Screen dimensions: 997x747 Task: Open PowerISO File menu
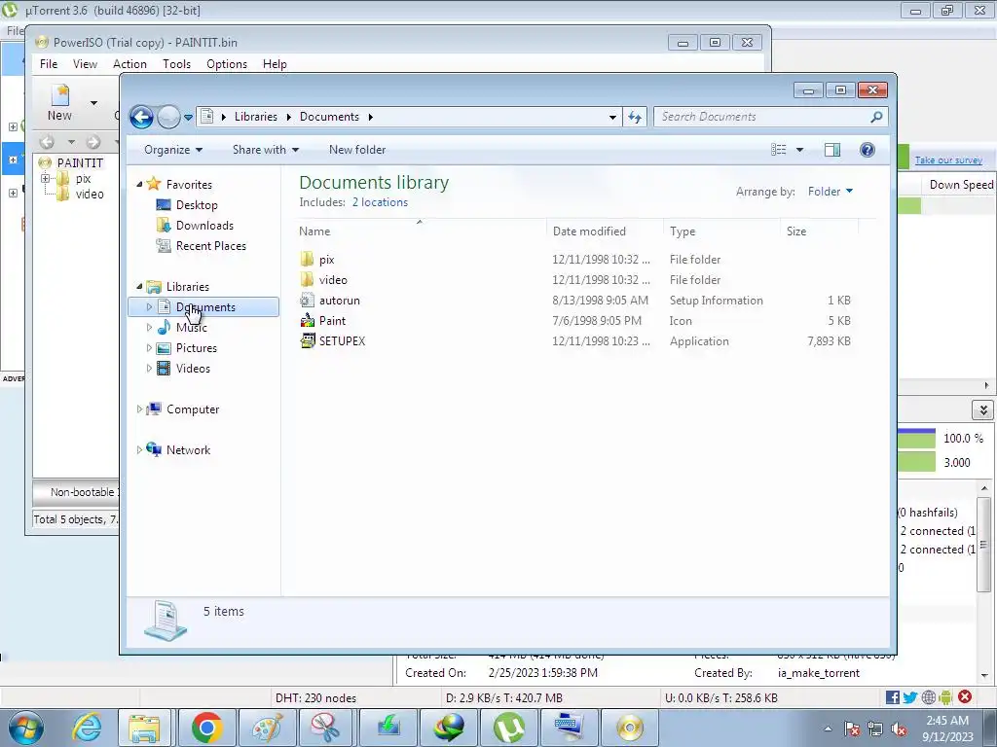point(49,64)
